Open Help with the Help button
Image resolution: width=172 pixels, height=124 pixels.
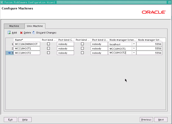pos(25,120)
